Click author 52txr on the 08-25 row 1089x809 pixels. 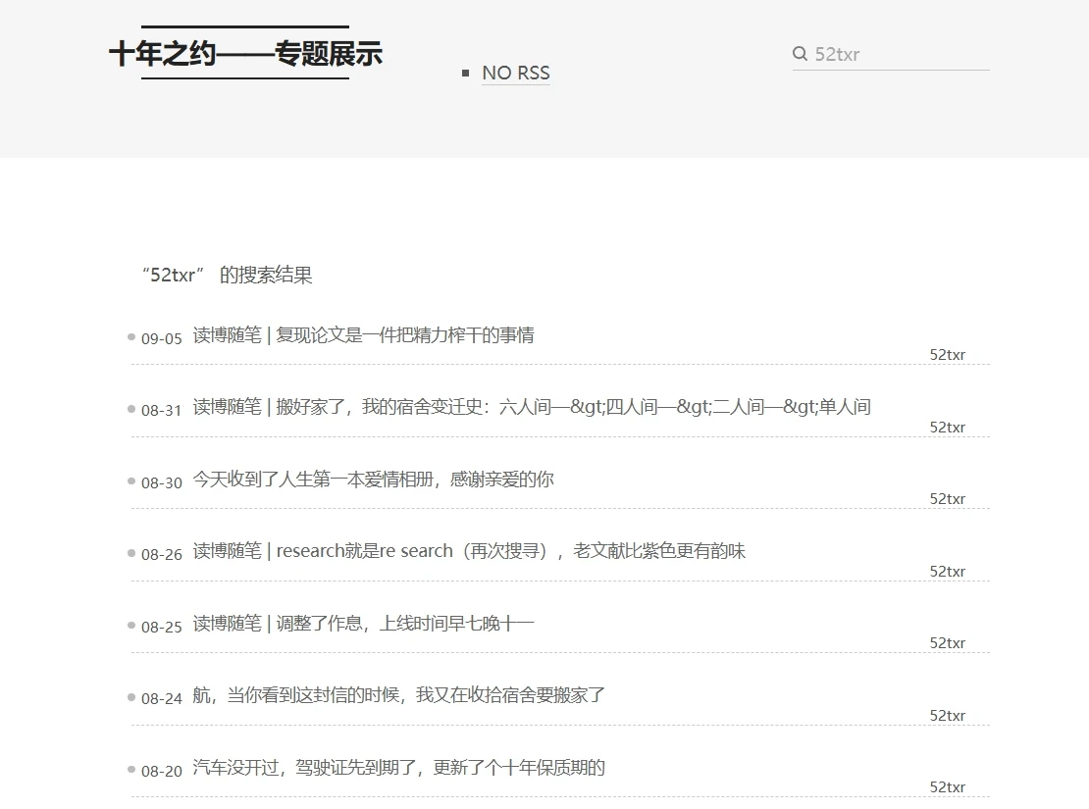[x=948, y=643]
